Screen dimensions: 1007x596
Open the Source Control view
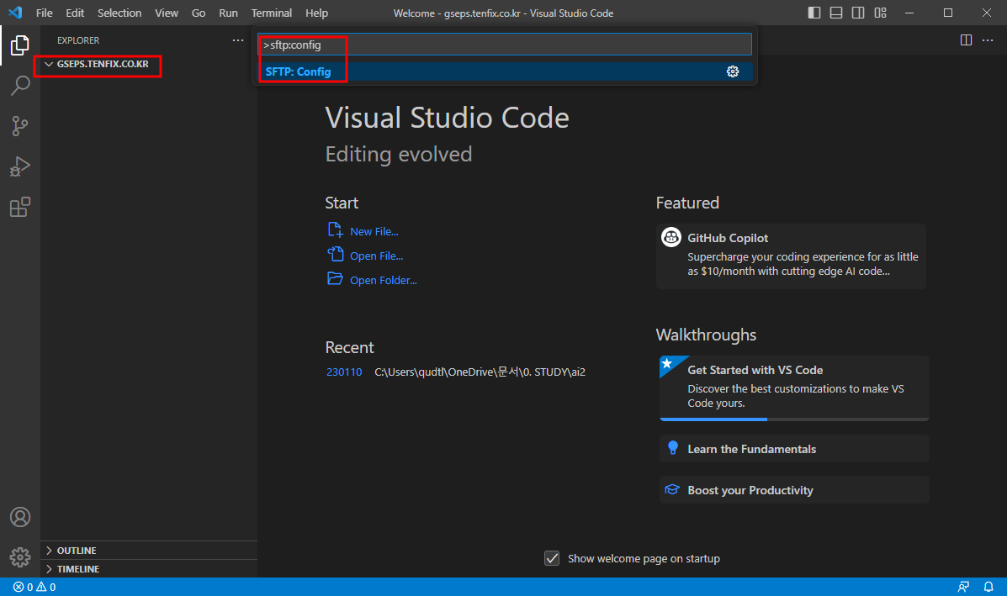[x=20, y=126]
